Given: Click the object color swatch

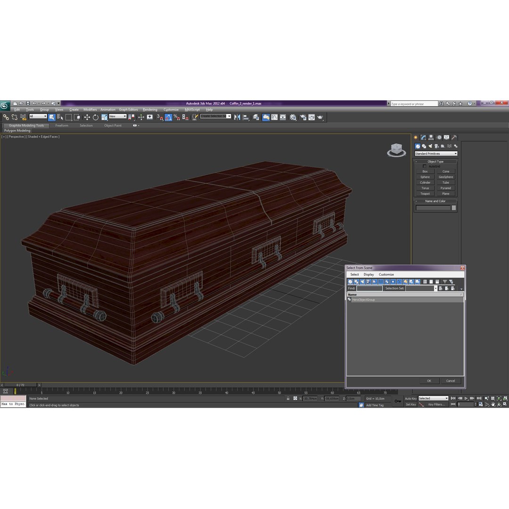Looking at the screenshot, I should [454, 208].
